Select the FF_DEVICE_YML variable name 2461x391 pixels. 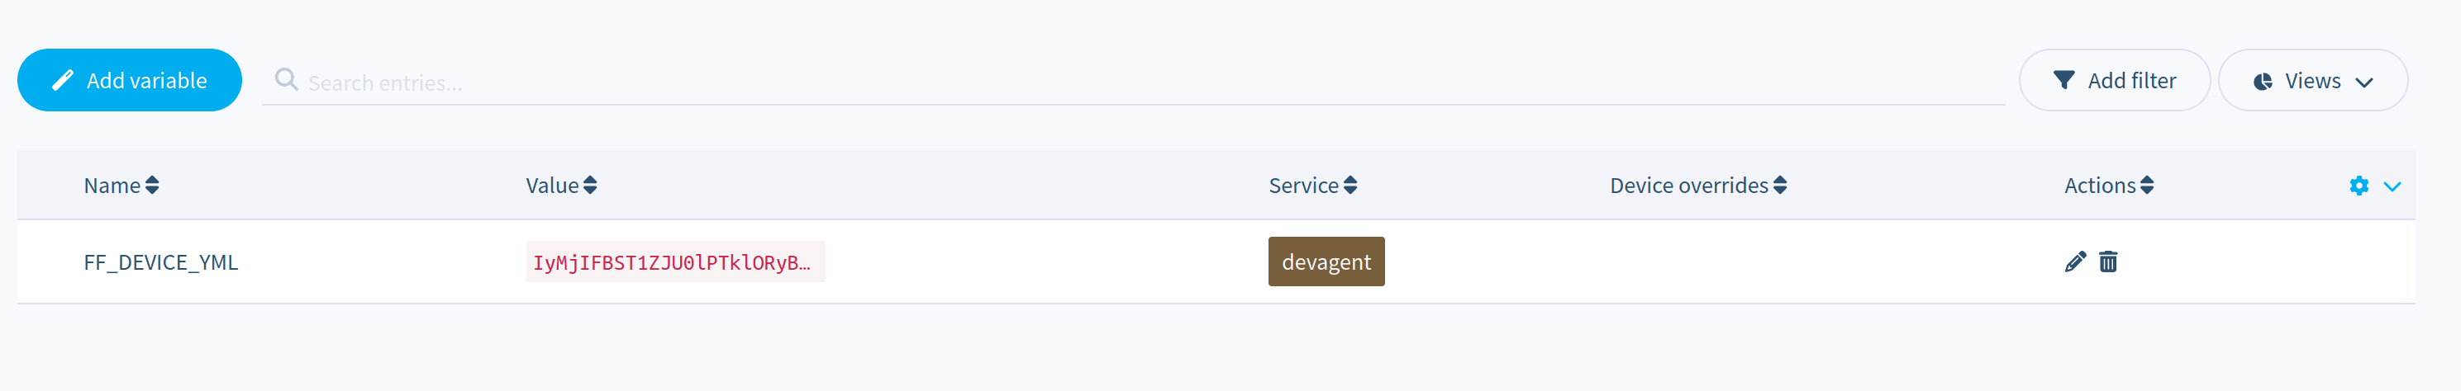point(160,262)
